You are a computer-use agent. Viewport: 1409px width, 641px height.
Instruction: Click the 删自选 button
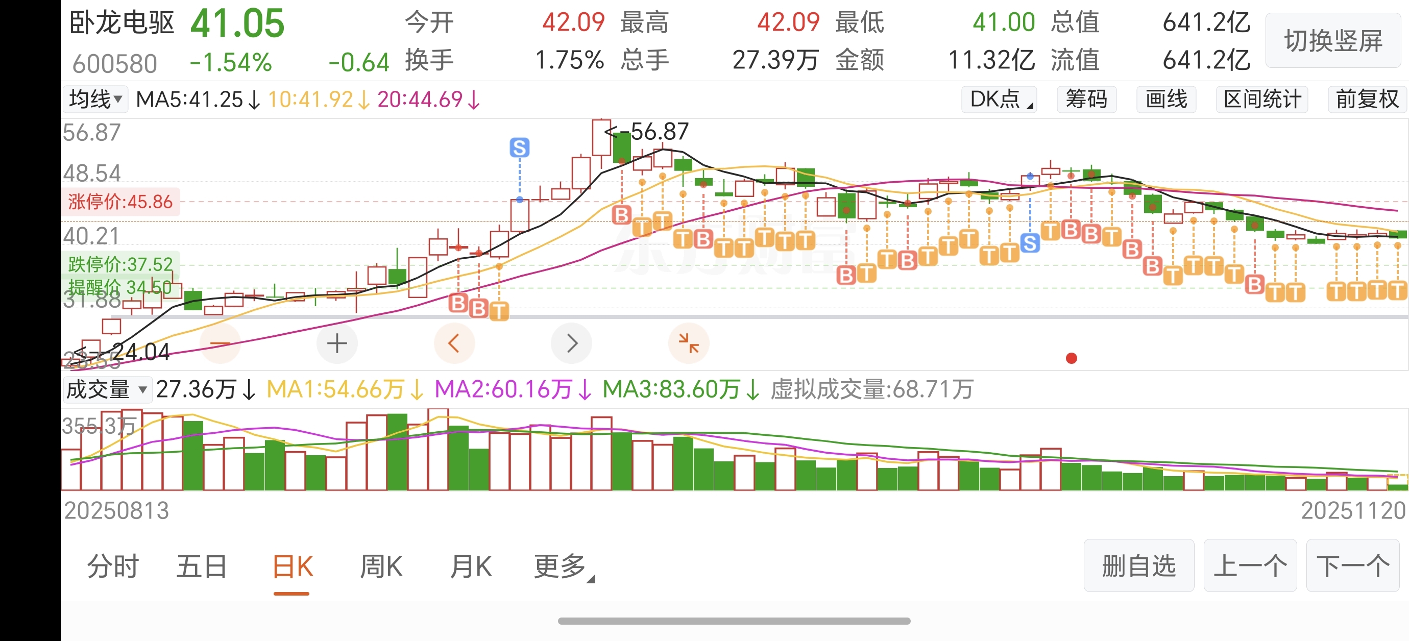tap(1138, 565)
